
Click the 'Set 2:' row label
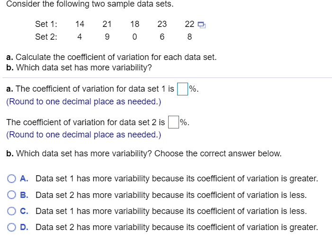click(46, 37)
